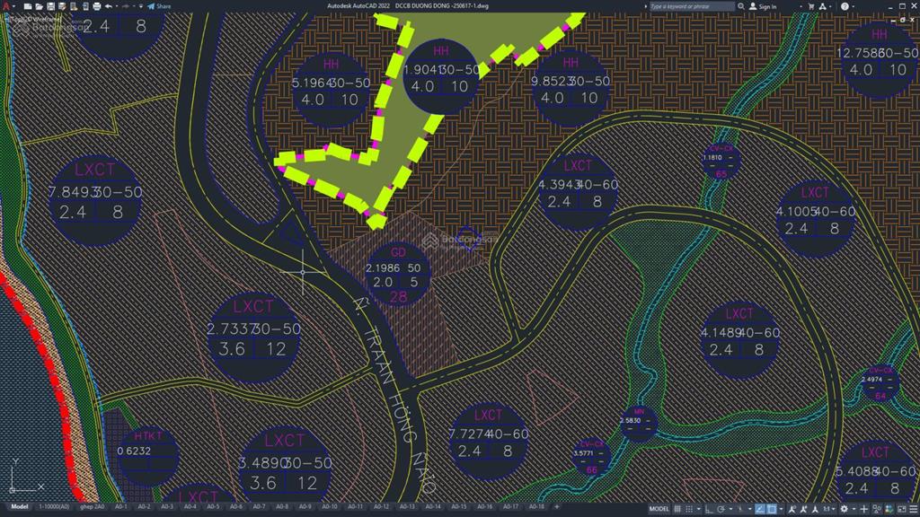Switch to layout tab A0-1
This screenshot has width=920, height=517.
point(121,507)
